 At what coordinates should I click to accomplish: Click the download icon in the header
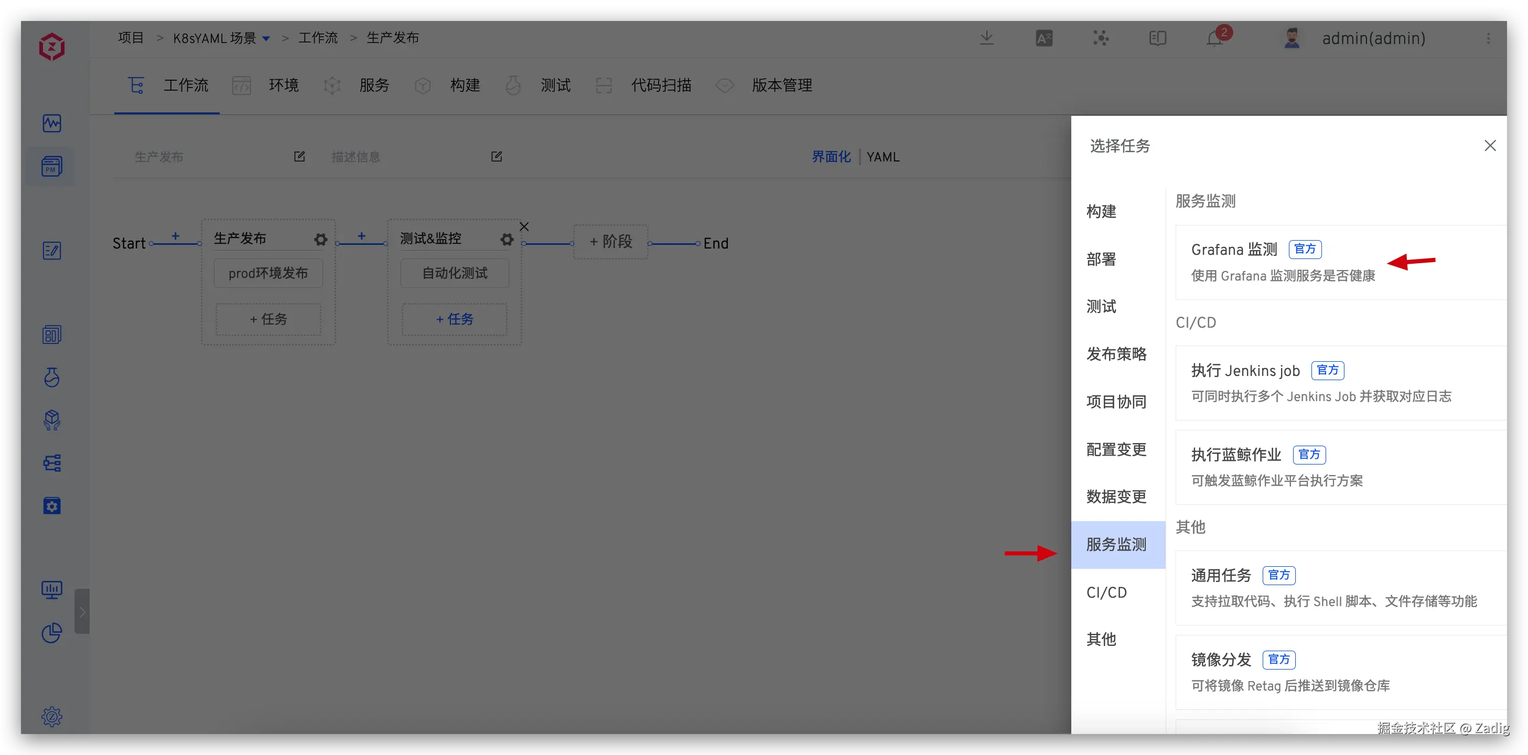coord(986,38)
